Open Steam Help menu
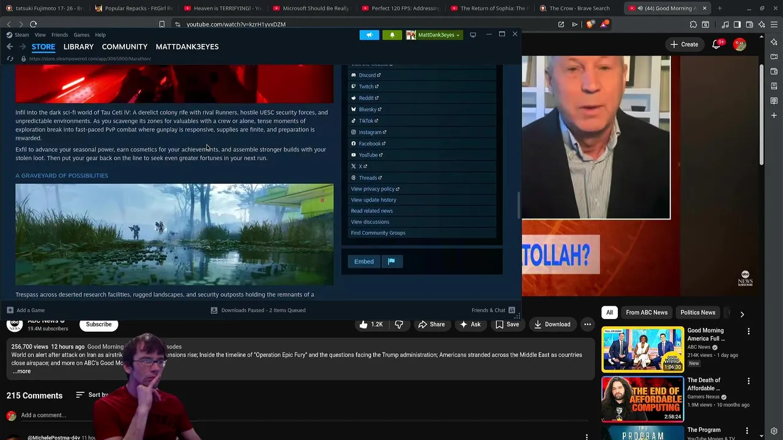 pyautogui.click(x=100, y=35)
